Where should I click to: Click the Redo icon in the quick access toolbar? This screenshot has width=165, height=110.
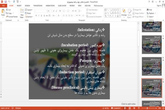point(14,2)
